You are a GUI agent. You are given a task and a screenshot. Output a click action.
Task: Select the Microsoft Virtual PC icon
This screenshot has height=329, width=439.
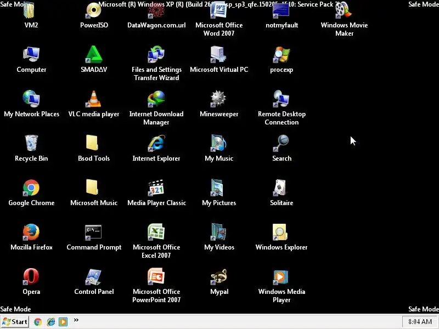219,54
